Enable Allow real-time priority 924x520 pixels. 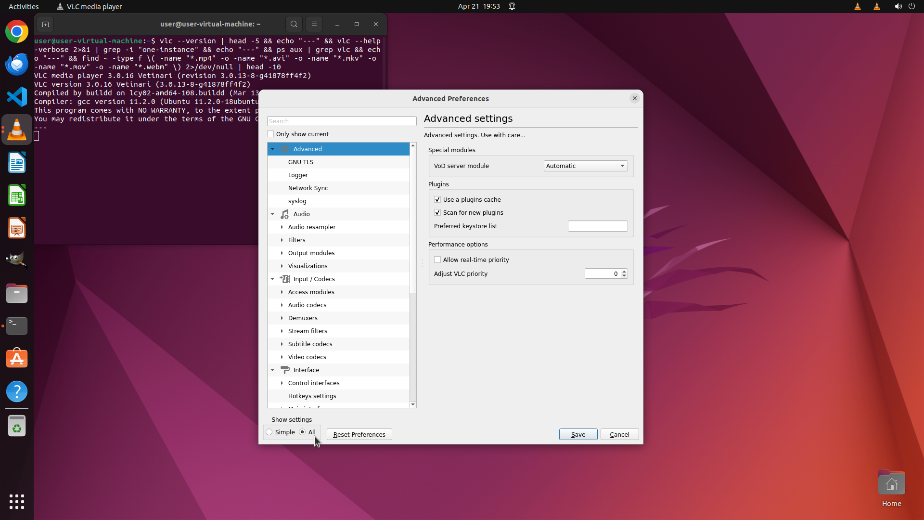(437, 260)
